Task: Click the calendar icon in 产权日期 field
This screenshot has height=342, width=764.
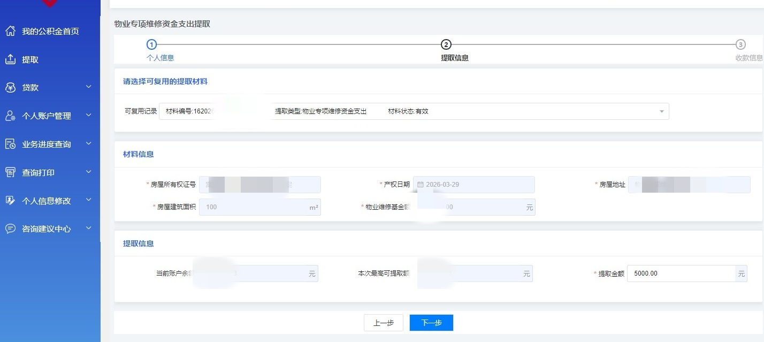Action: point(420,185)
